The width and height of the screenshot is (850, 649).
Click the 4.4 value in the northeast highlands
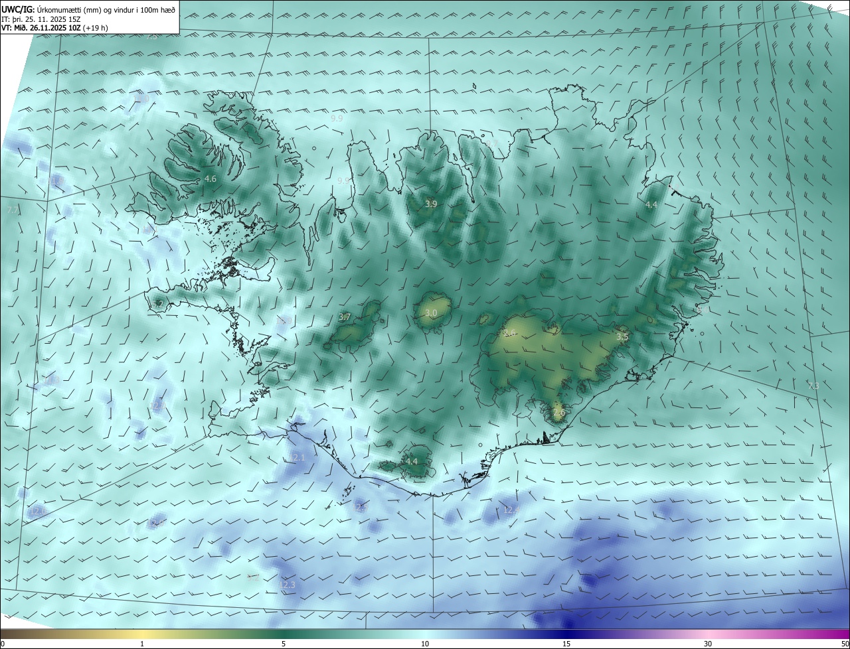point(651,205)
